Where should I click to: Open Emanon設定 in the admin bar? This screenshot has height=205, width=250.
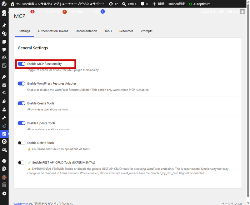tap(176, 4)
